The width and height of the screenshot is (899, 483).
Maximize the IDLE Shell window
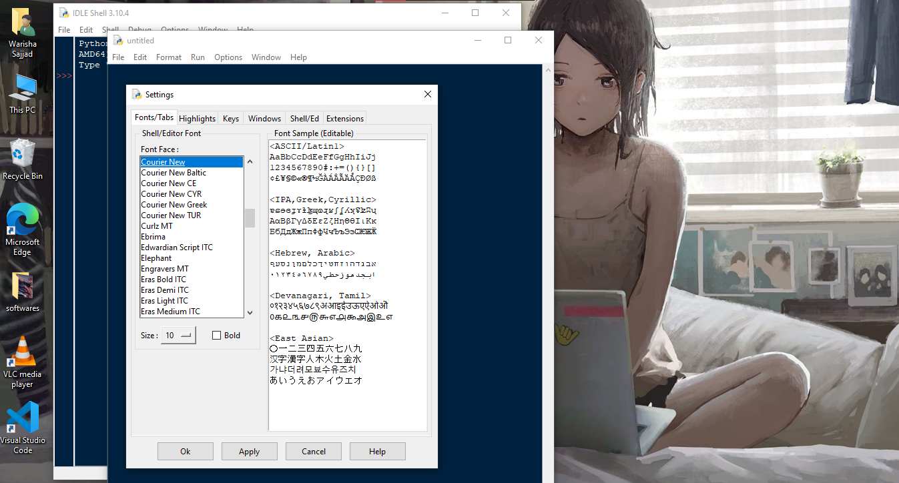pyautogui.click(x=475, y=13)
